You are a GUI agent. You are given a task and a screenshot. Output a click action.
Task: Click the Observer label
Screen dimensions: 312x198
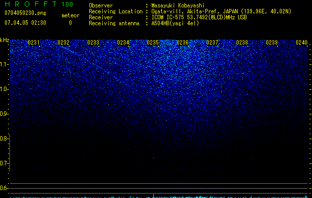pos(101,5)
